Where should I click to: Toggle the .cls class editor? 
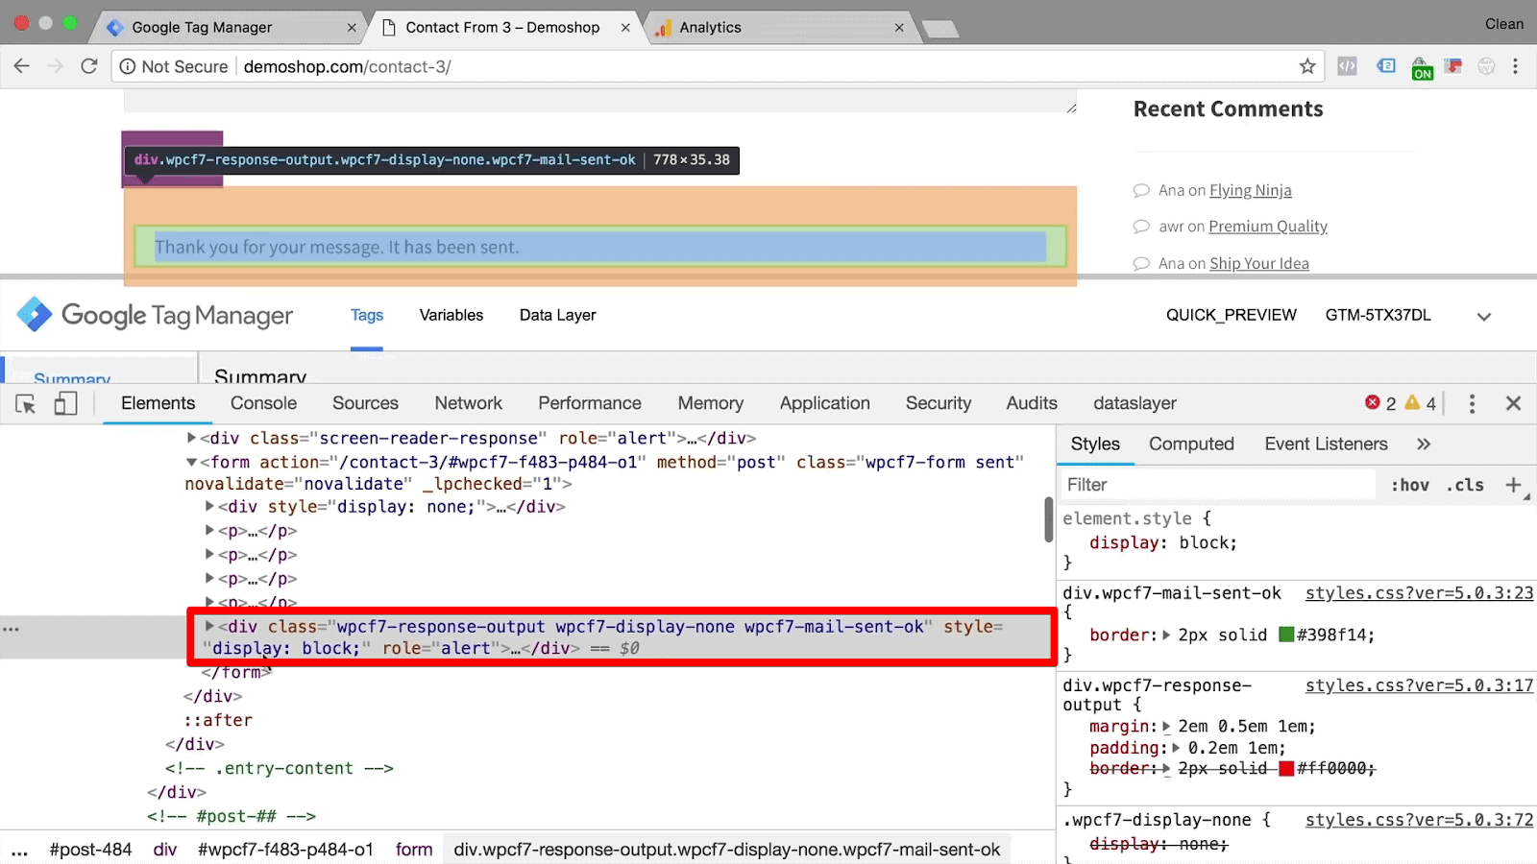click(x=1465, y=485)
